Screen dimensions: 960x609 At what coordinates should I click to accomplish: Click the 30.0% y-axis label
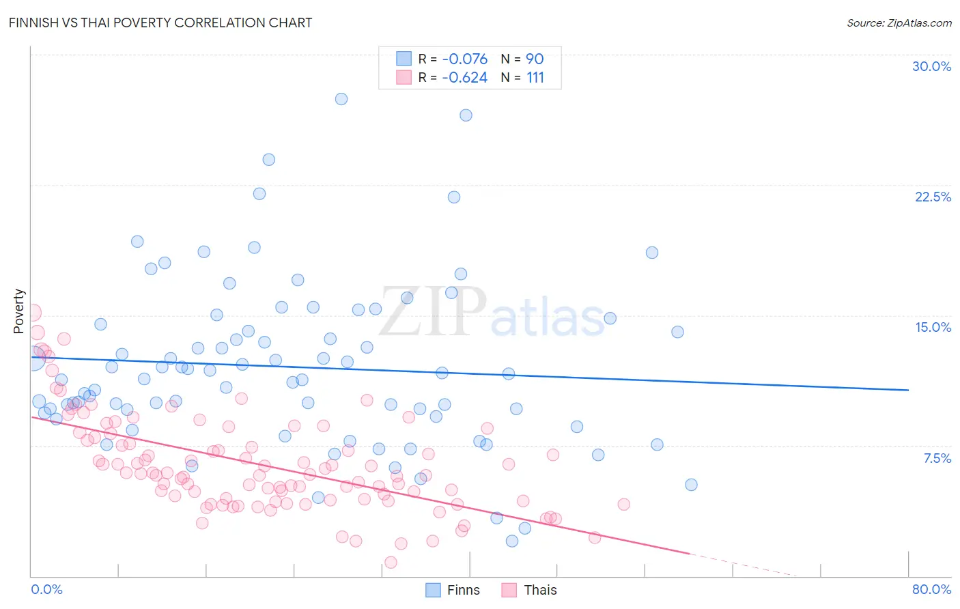pyautogui.click(x=931, y=66)
